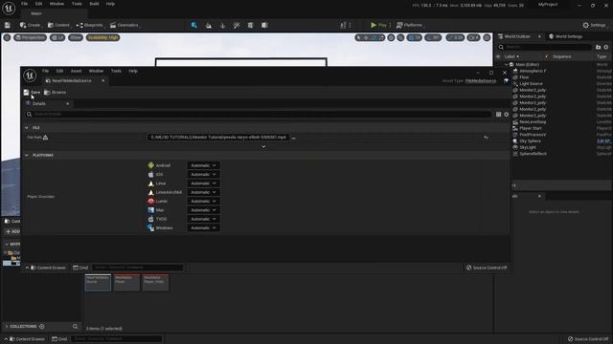
Task: Open the Perspective viewport dropdown
Action: pyautogui.click(x=30, y=38)
